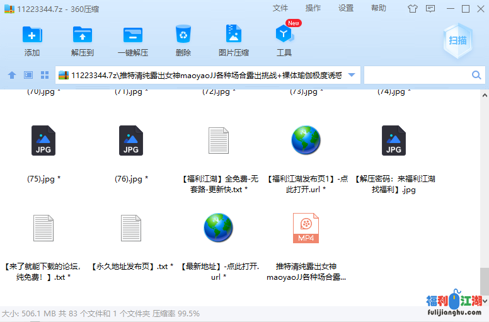Viewport: 489px width, 322px height.
Task: Open the 帮助 menu
Action: [379, 8]
